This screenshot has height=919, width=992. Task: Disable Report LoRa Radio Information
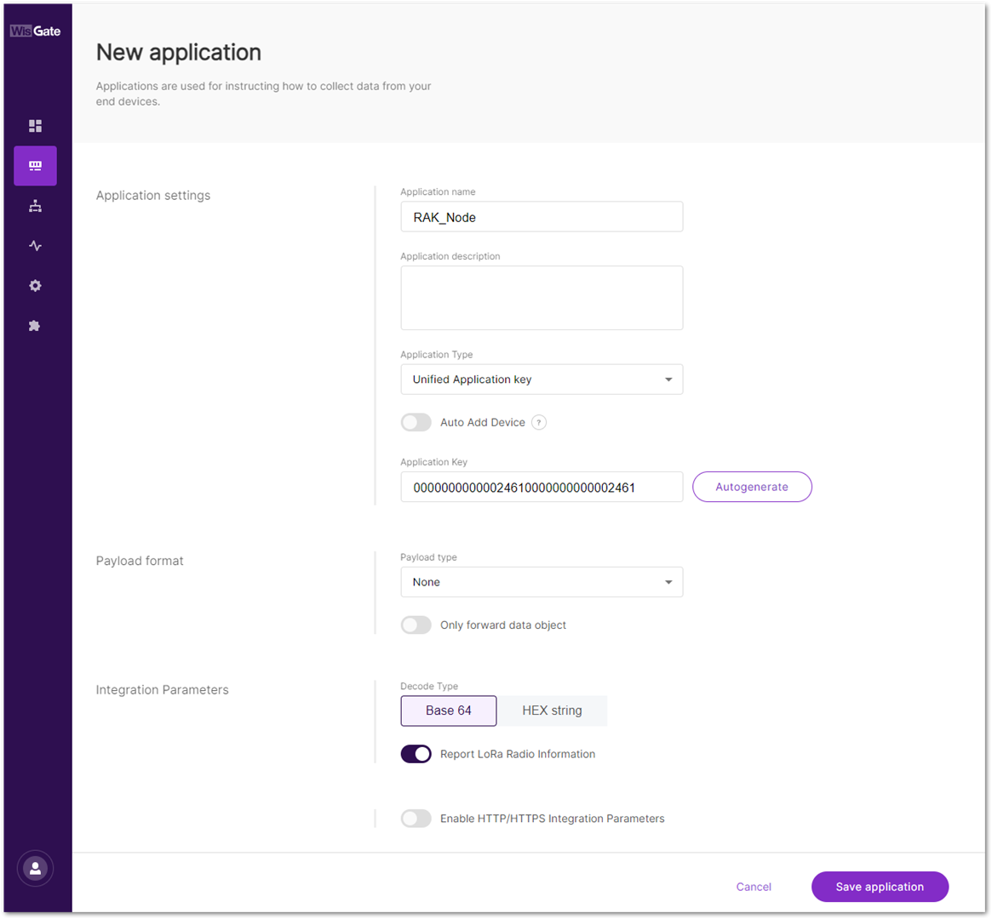416,754
